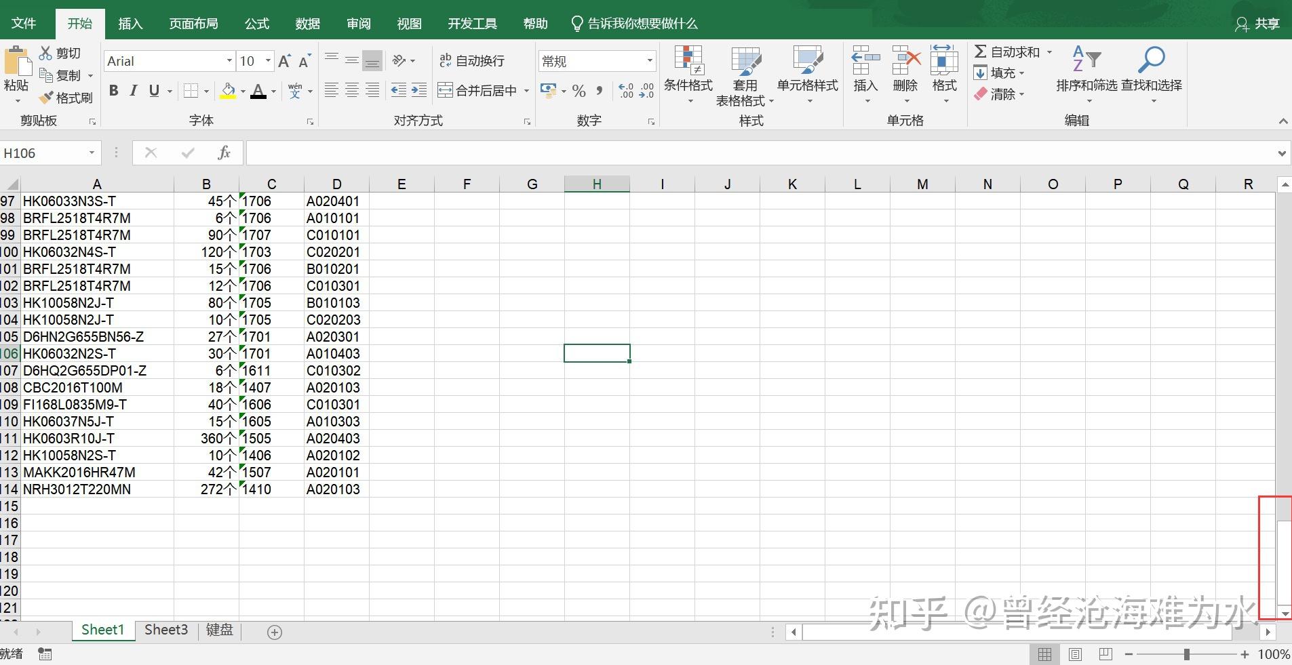Click the Share (共享) button
Screen dimensions: 1292x665
(1258, 24)
